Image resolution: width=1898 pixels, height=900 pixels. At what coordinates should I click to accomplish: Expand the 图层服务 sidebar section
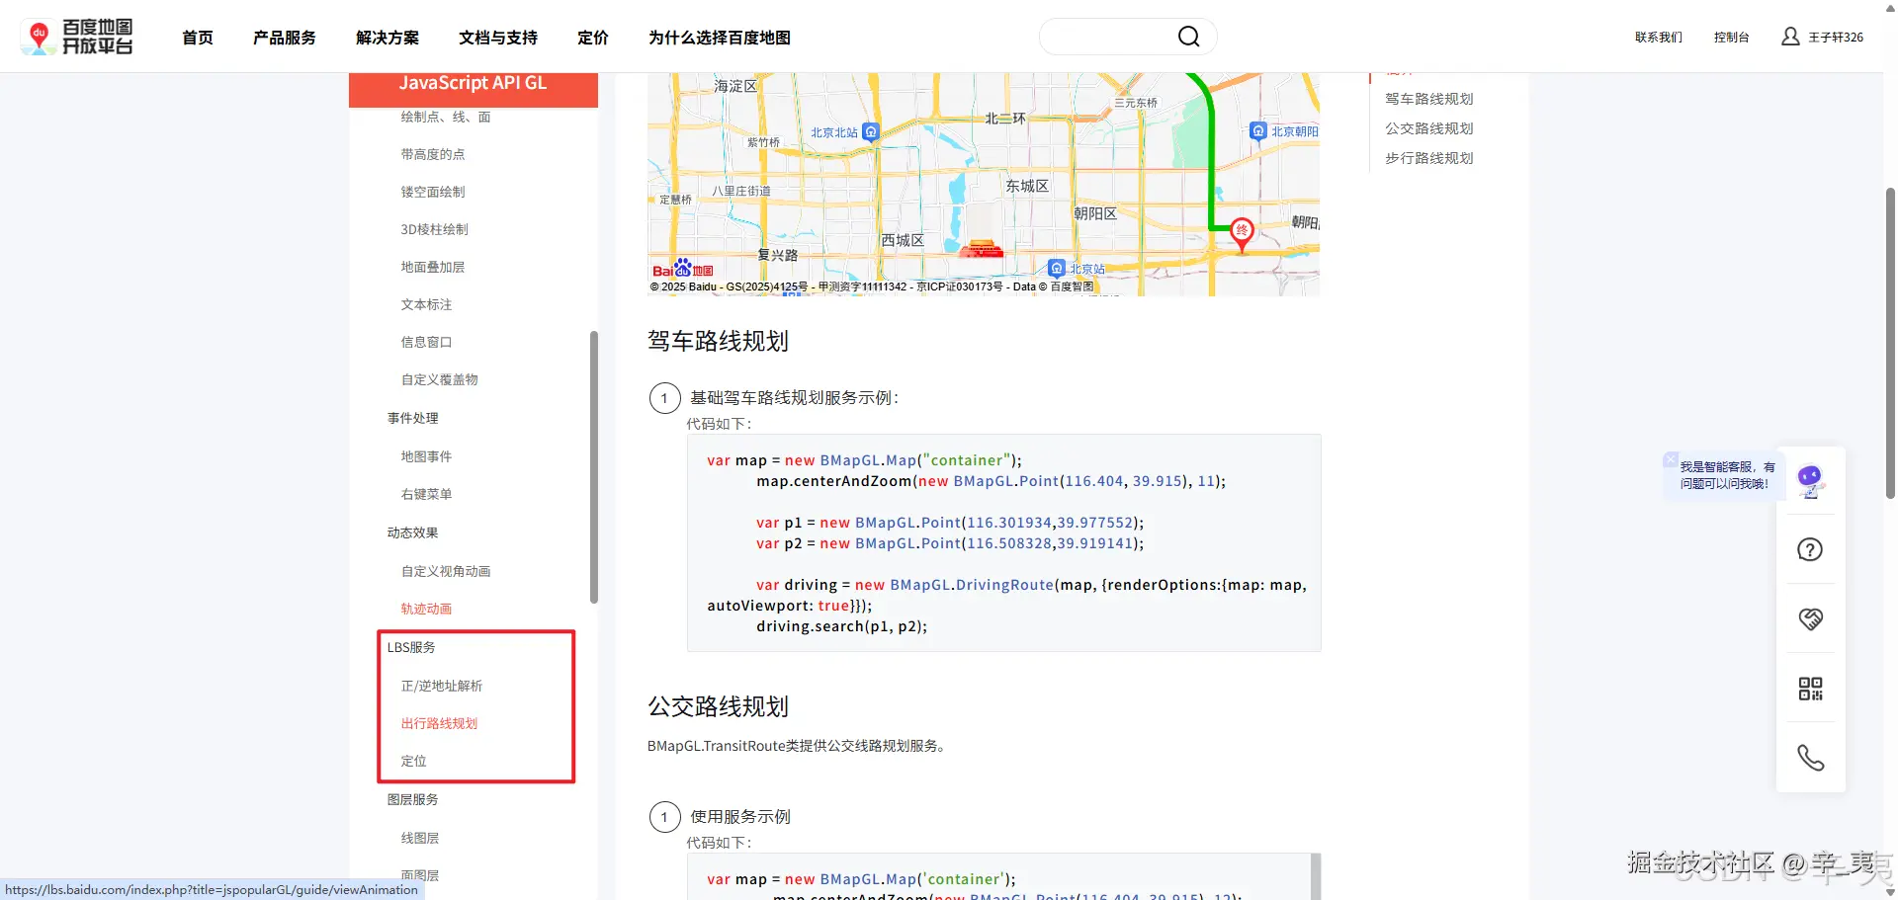[412, 798]
